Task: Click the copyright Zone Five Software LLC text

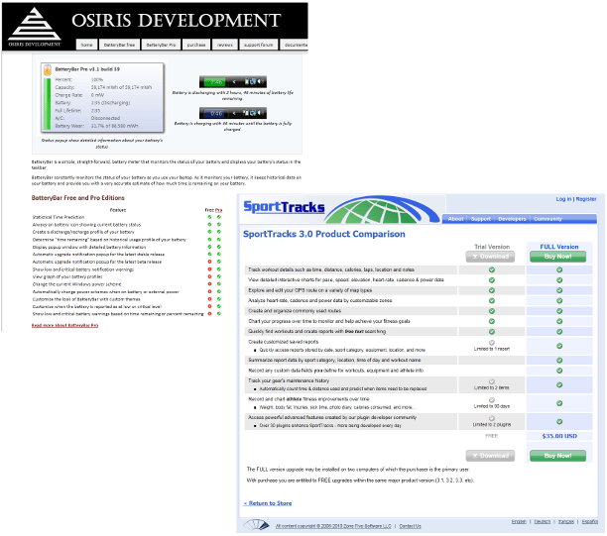Action: [x=333, y=526]
